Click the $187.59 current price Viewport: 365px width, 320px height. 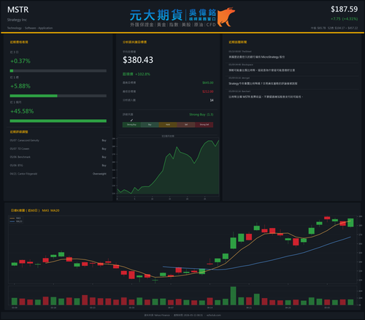[x=344, y=9]
